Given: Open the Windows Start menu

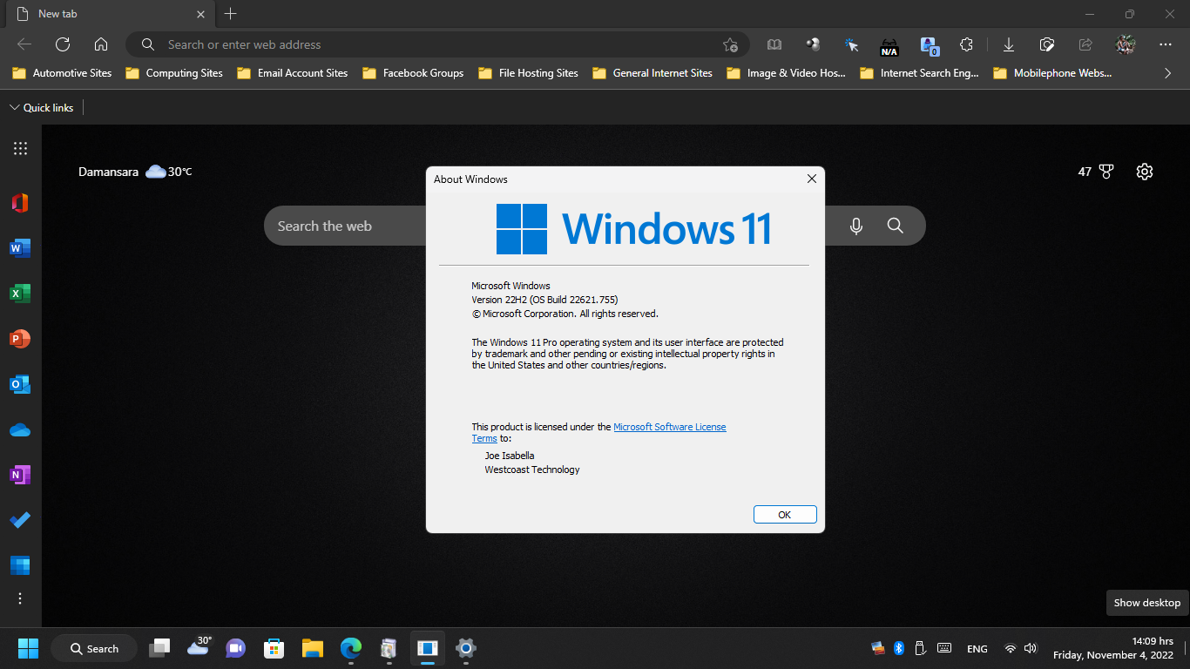Looking at the screenshot, I should click(28, 648).
